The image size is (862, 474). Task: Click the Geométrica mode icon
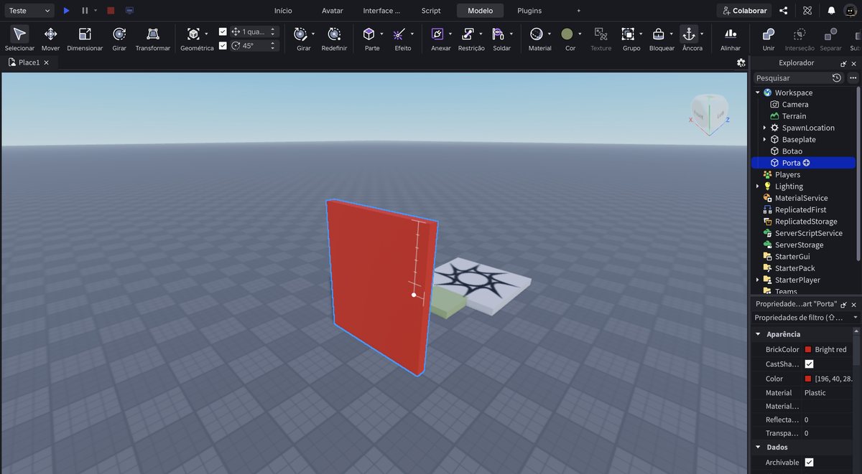193,34
